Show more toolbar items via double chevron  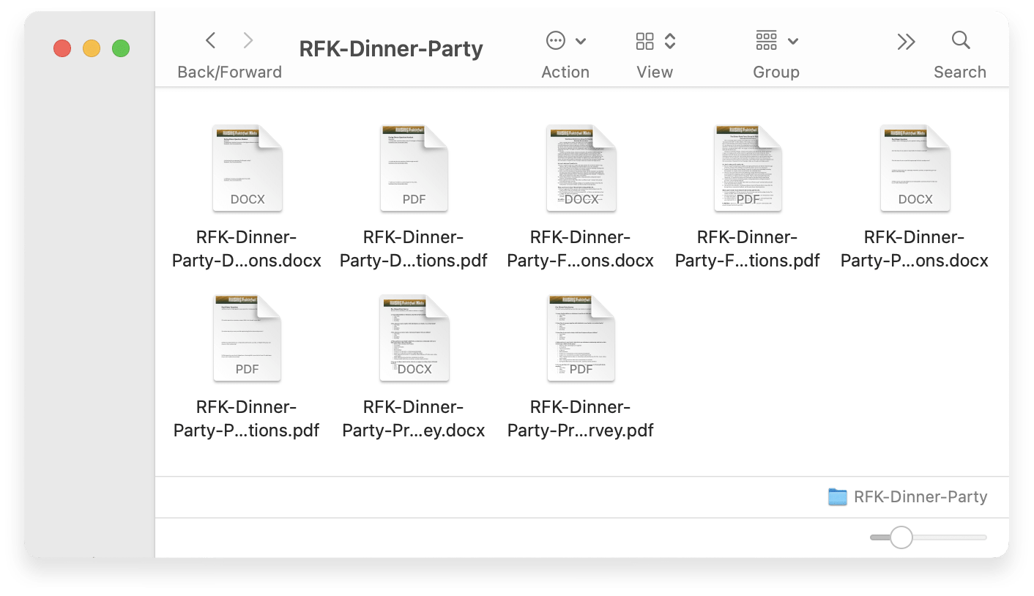tap(907, 42)
